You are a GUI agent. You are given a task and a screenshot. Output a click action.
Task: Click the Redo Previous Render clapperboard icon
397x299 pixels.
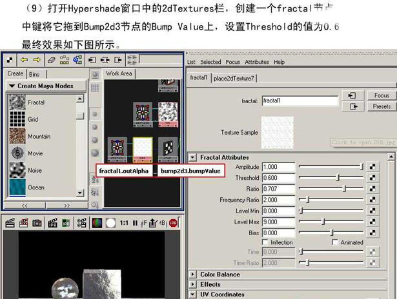(x=10, y=223)
